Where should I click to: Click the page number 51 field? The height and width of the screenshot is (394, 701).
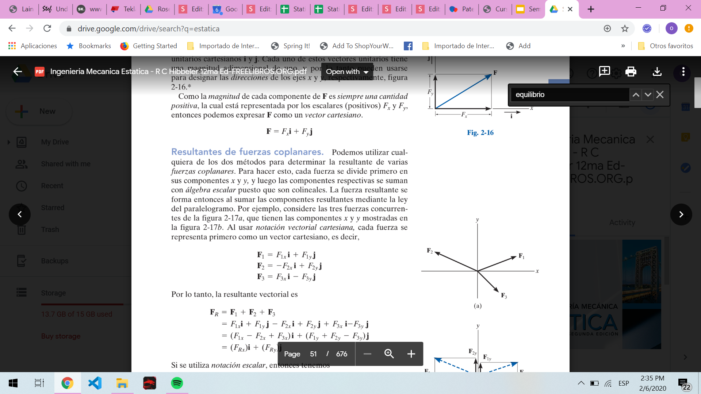click(313, 354)
